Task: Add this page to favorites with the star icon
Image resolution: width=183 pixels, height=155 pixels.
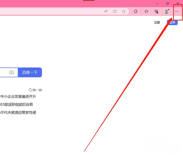Action: (x=124, y=12)
